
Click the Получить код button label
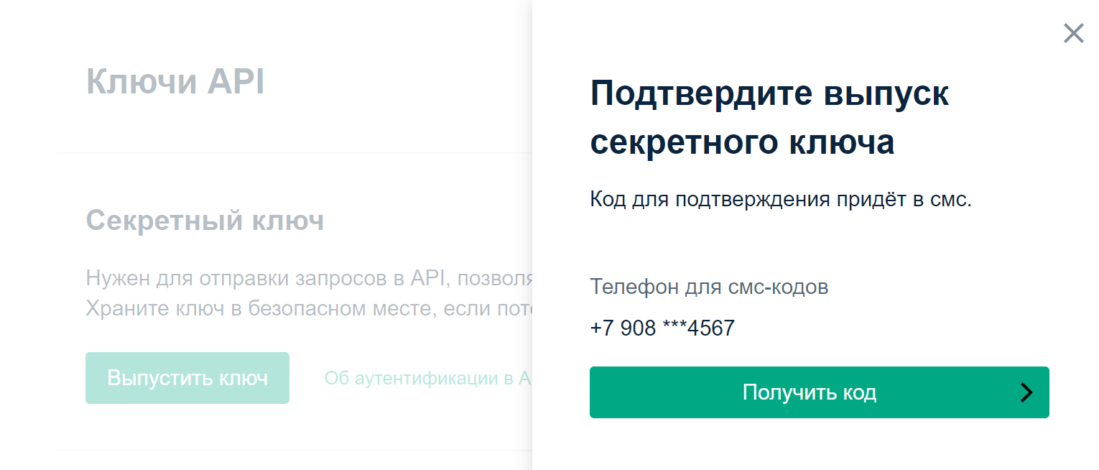pos(809,392)
